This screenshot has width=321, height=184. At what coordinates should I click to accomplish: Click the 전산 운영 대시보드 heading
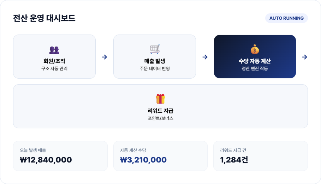coord(44,18)
